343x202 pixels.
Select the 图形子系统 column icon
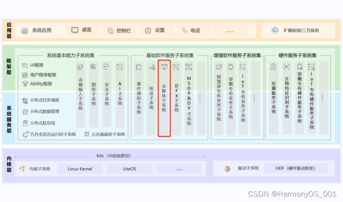pos(93,67)
